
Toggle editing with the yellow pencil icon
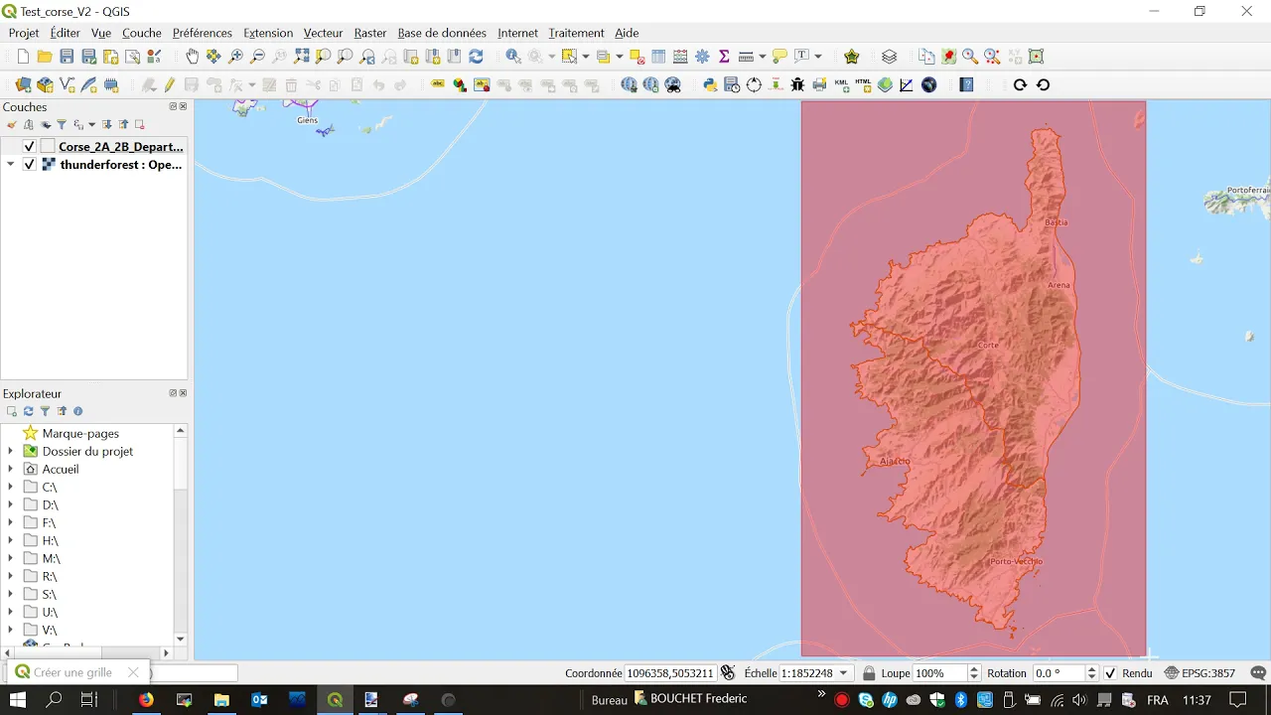170,85
